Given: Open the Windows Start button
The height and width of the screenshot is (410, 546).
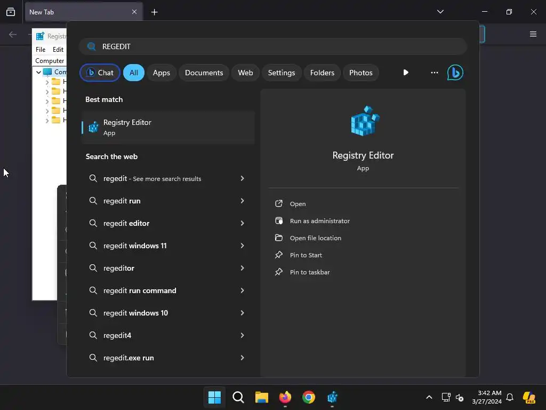Looking at the screenshot, I should 214,397.
